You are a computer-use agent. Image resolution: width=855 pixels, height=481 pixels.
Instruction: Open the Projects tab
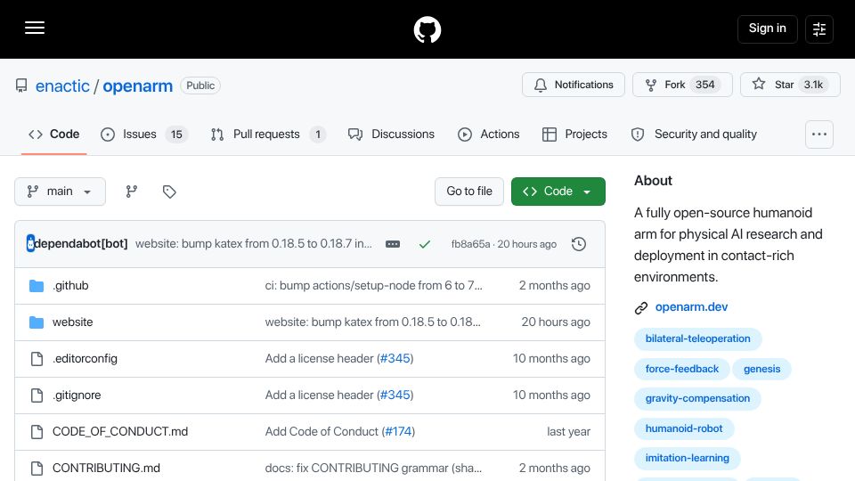pos(574,135)
